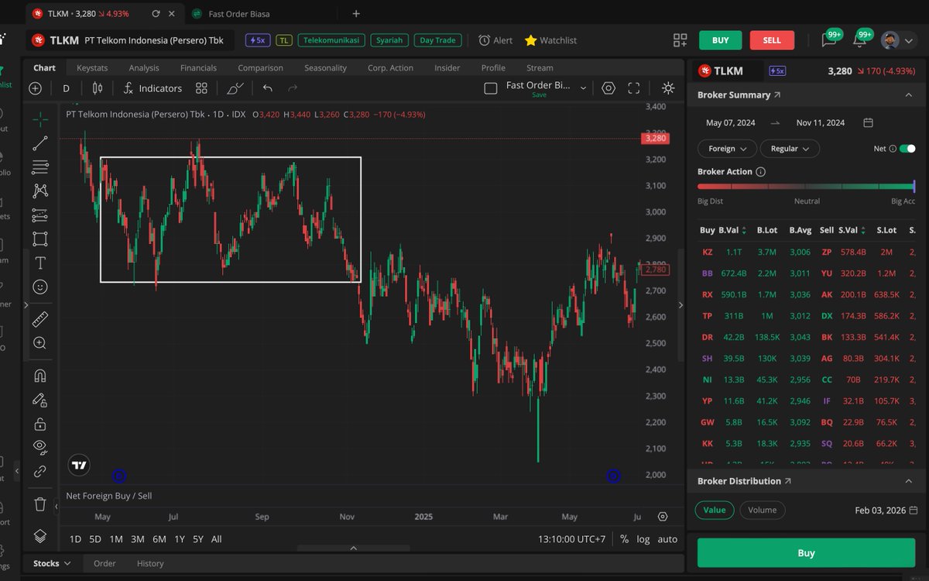The image size is (929, 581).
Task: Open the emoji icons tool
Action: (40, 287)
